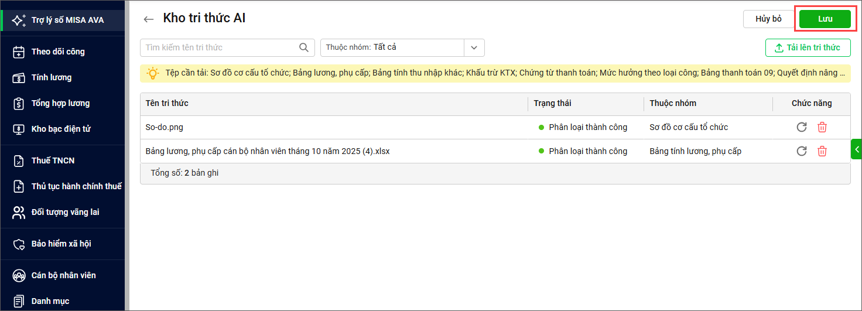Viewport: 862px width, 311px height.
Task: Click the lightbulb hint icon
Action: pyautogui.click(x=152, y=73)
